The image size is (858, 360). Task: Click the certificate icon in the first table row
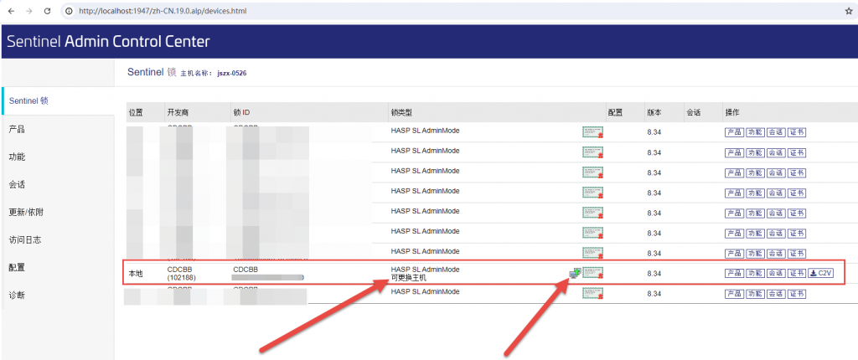pos(593,131)
